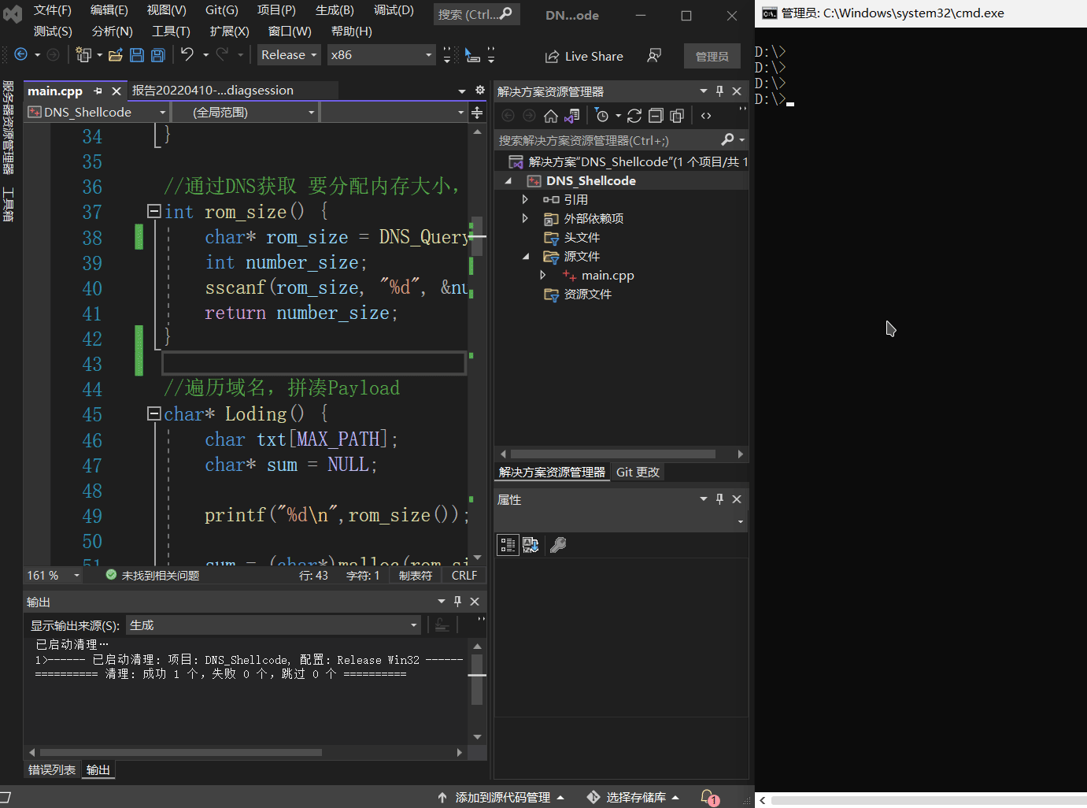Click the feedback person icon next to Live Share
The image size is (1087, 808).
coord(654,56)
